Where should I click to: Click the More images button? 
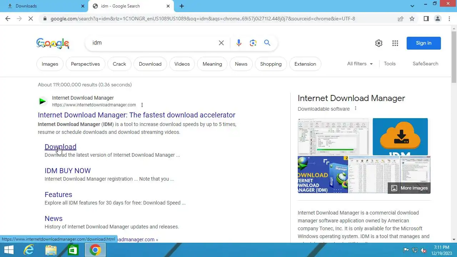(409, 188)
